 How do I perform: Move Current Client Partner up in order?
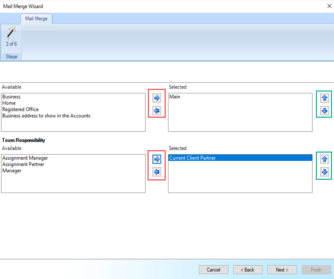coord(324,159)
